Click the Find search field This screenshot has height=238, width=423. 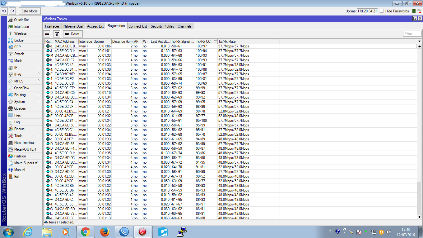coord(412,34)
